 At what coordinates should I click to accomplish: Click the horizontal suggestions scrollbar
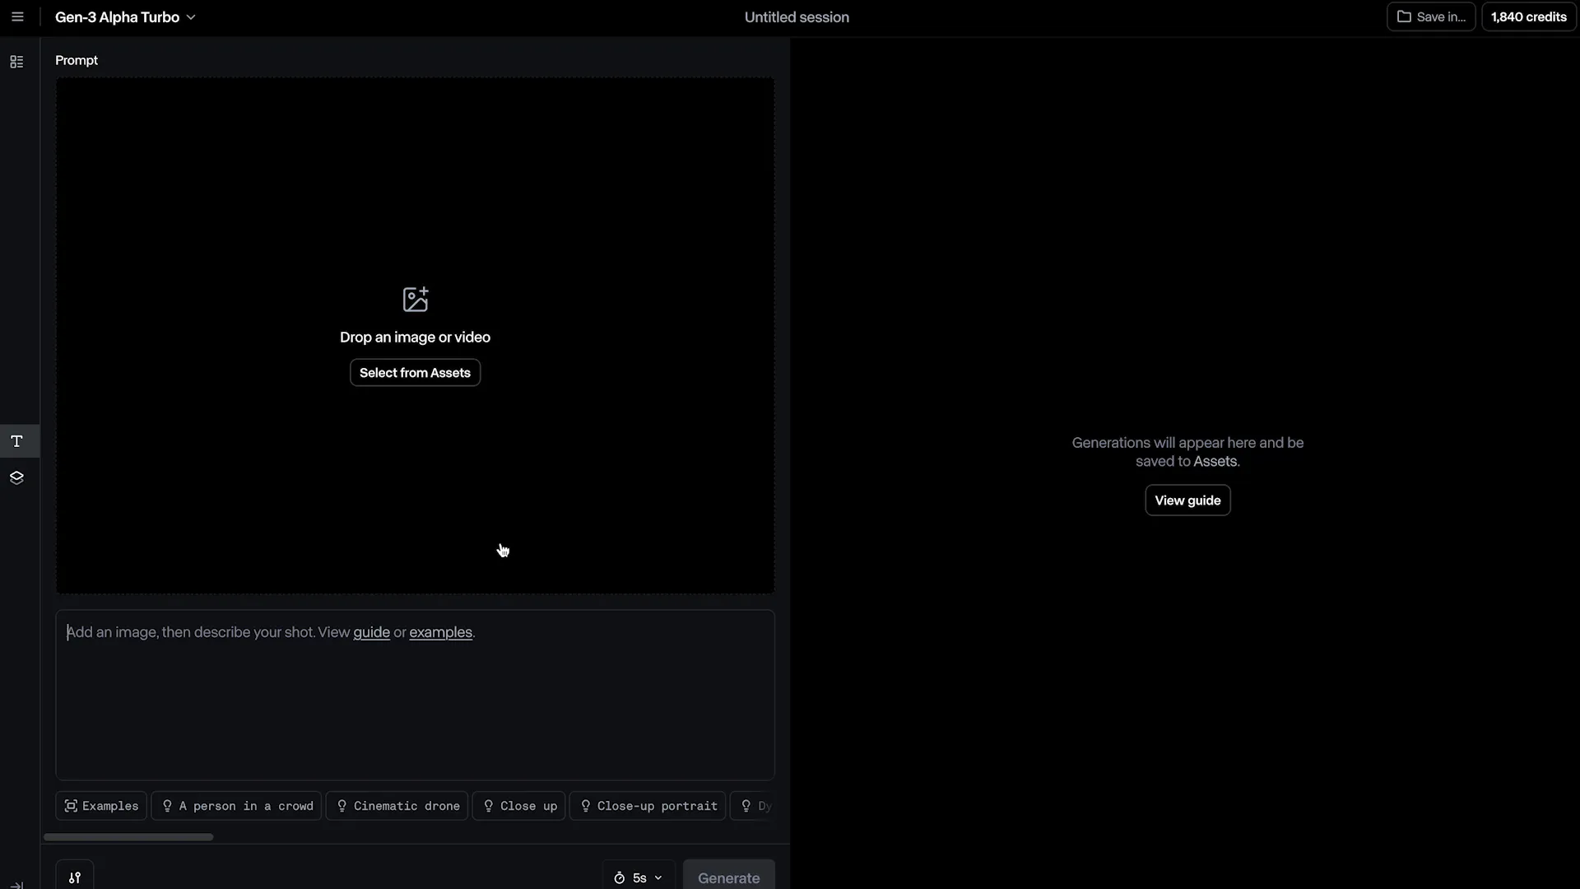tap(128, 837)
